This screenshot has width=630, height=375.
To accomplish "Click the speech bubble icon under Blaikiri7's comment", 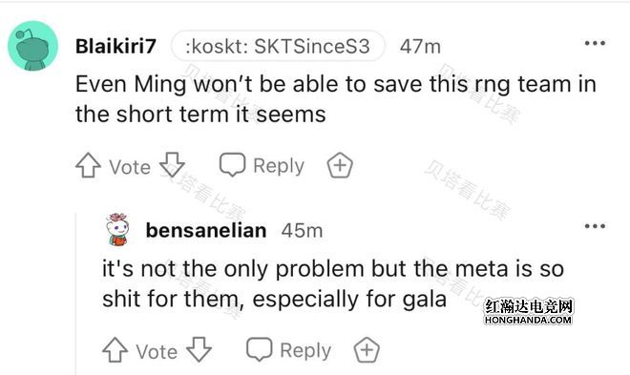I will click(232, 165).
